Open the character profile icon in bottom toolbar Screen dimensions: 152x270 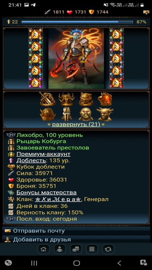[x=60, y=249]
